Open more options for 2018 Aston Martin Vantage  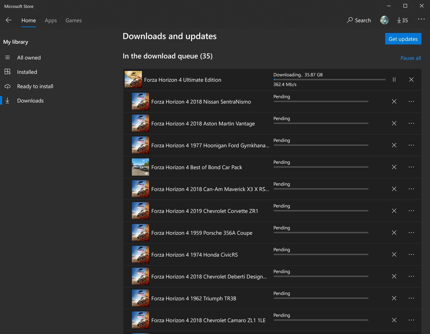pyautogui.click(x=411, y=123)
